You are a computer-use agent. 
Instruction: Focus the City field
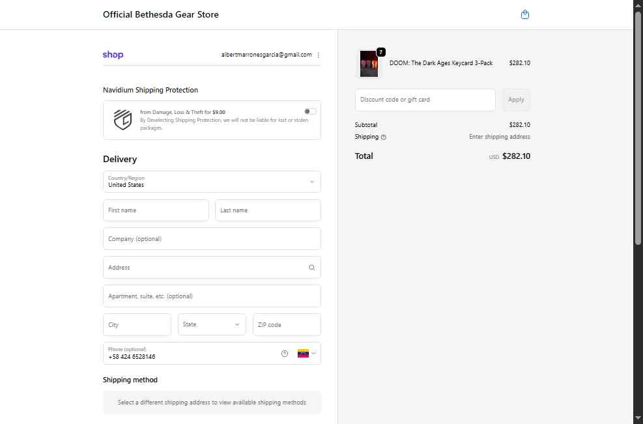(137, 325)
